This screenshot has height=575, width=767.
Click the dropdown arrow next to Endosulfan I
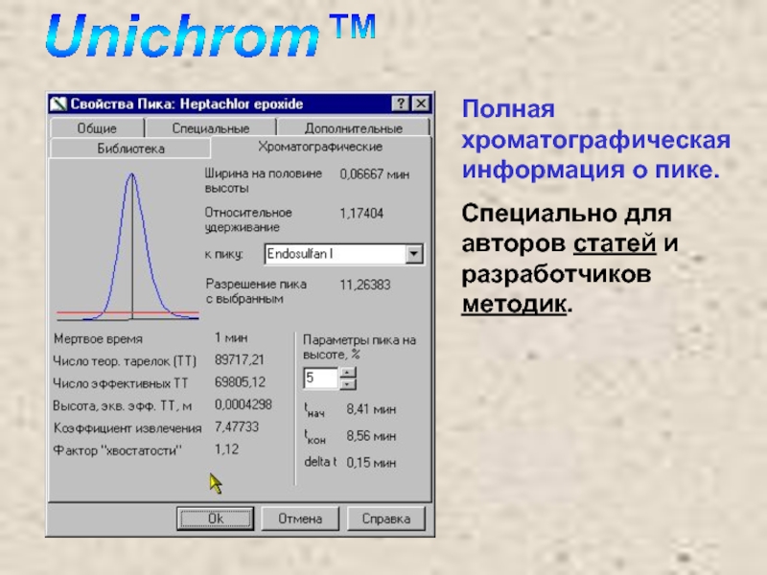(414, 254)
